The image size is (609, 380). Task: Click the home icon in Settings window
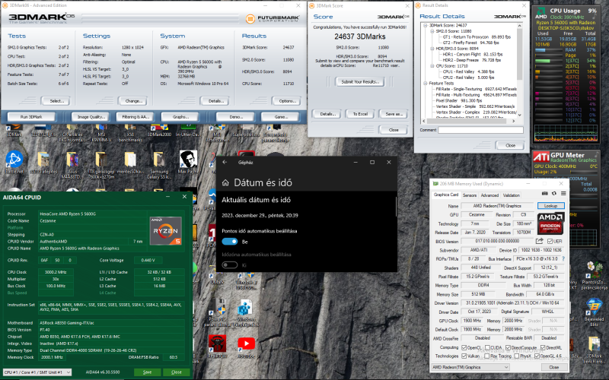point(225,182)
